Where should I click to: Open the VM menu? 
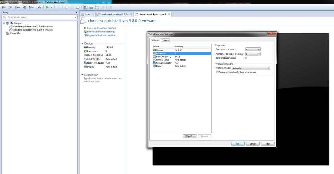pyautogui.click(x=24, y=7)
